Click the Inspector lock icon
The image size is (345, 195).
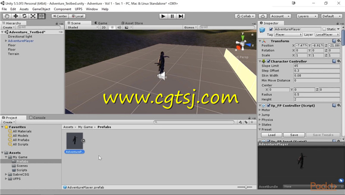pyautogui.click(x=338, y=23)
